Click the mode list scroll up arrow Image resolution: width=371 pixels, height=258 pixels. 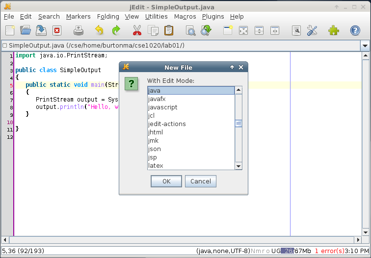point(238,90)
